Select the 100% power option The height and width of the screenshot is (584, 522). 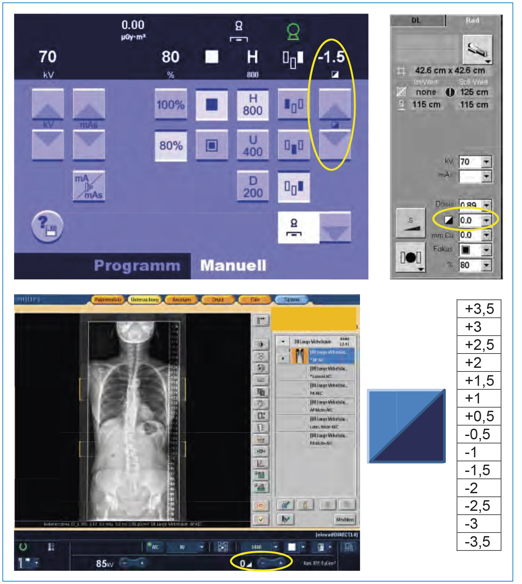point(170,105)
